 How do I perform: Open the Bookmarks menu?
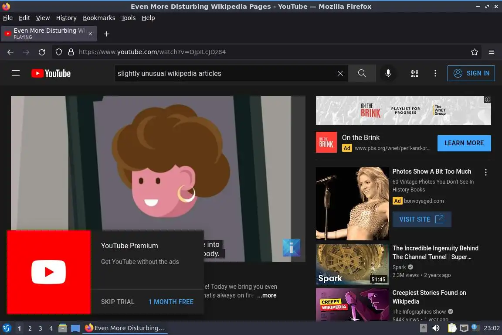pos(99,18)
